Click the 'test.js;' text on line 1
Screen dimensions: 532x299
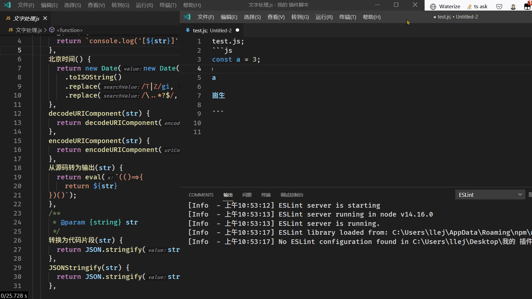[228, 41]
